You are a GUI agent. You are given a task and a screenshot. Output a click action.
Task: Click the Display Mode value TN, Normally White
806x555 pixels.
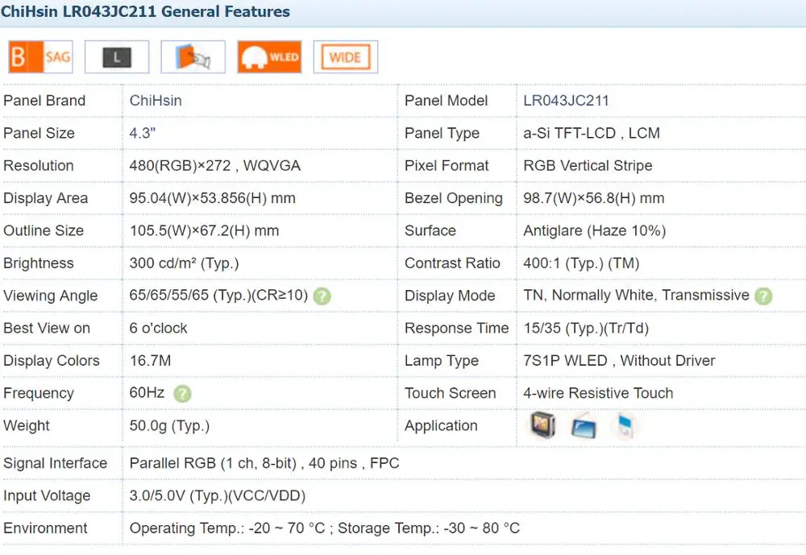[x=590, y=295]
